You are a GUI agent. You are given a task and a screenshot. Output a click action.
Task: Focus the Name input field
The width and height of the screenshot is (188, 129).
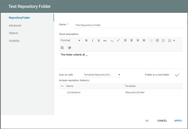click(x=129, y=25)
